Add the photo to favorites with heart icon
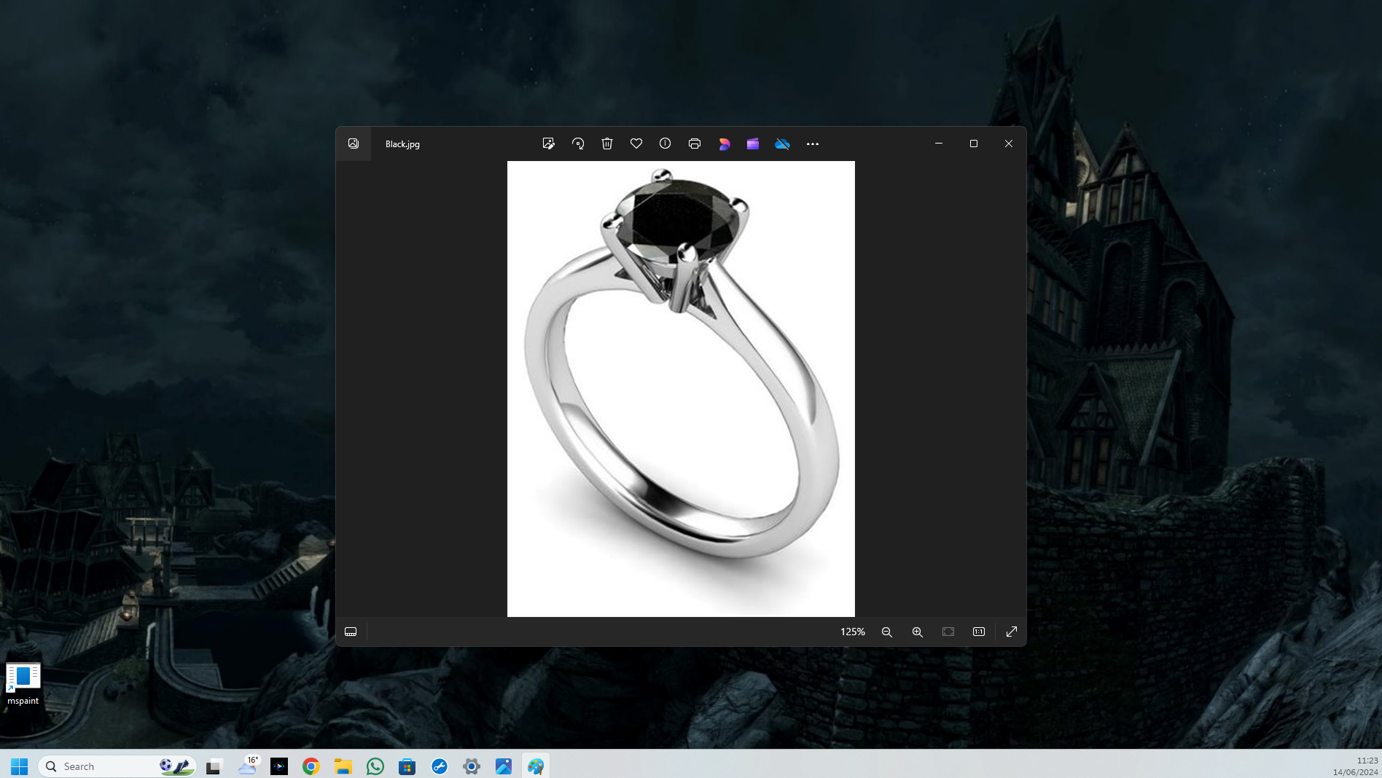Image resolution: width=1382 pixels, height=778 pixels. point(636,144)
